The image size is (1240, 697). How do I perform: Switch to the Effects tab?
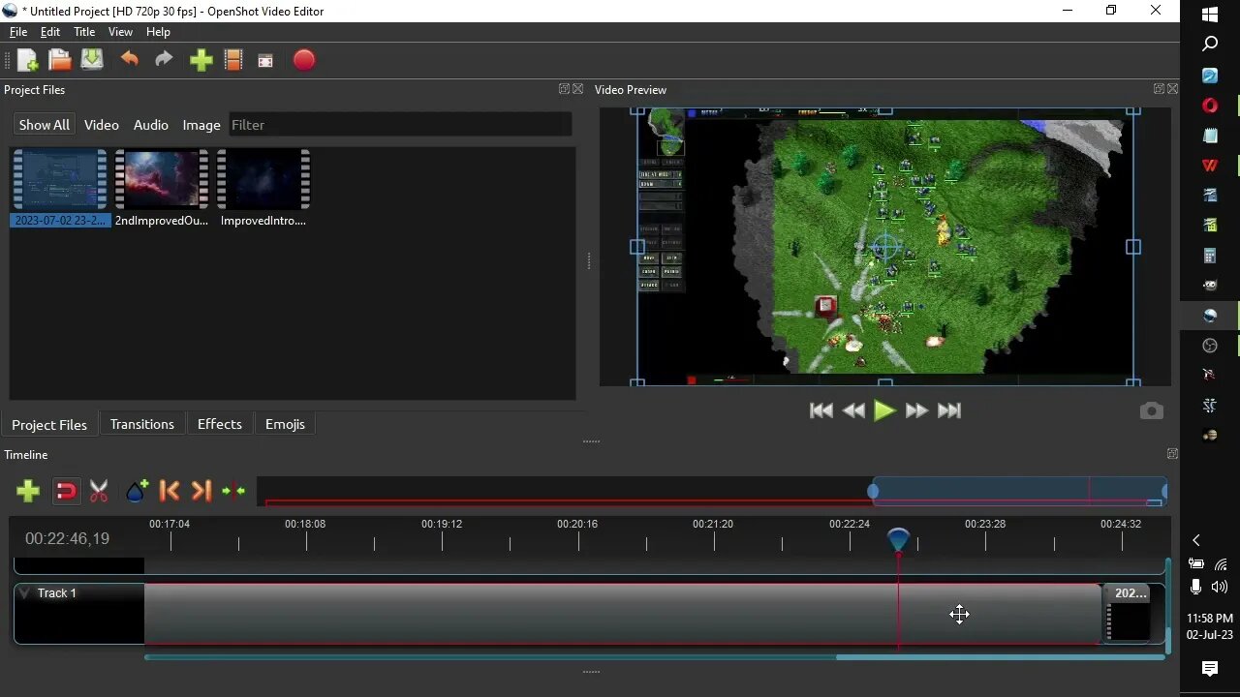coord(220,424)
